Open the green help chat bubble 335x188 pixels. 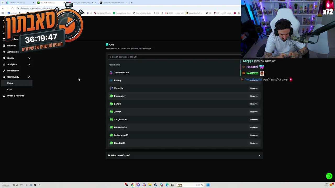pos(329,176)
